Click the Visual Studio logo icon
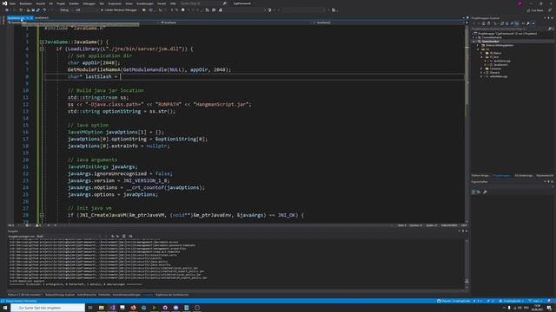556x312 pixels. (x=4, y=3)
